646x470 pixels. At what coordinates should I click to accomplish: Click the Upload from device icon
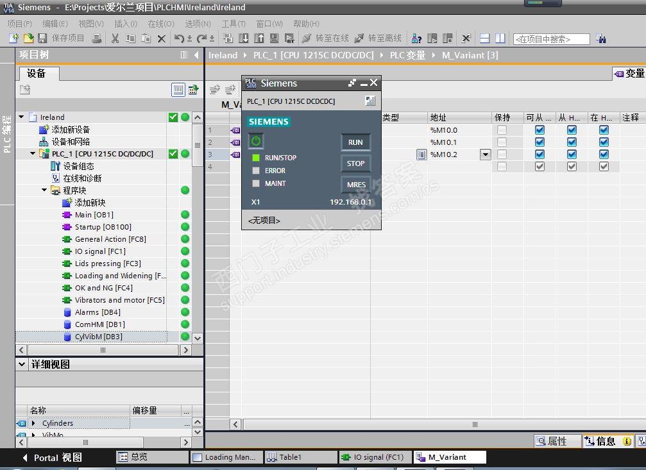[x=259, y=38]
